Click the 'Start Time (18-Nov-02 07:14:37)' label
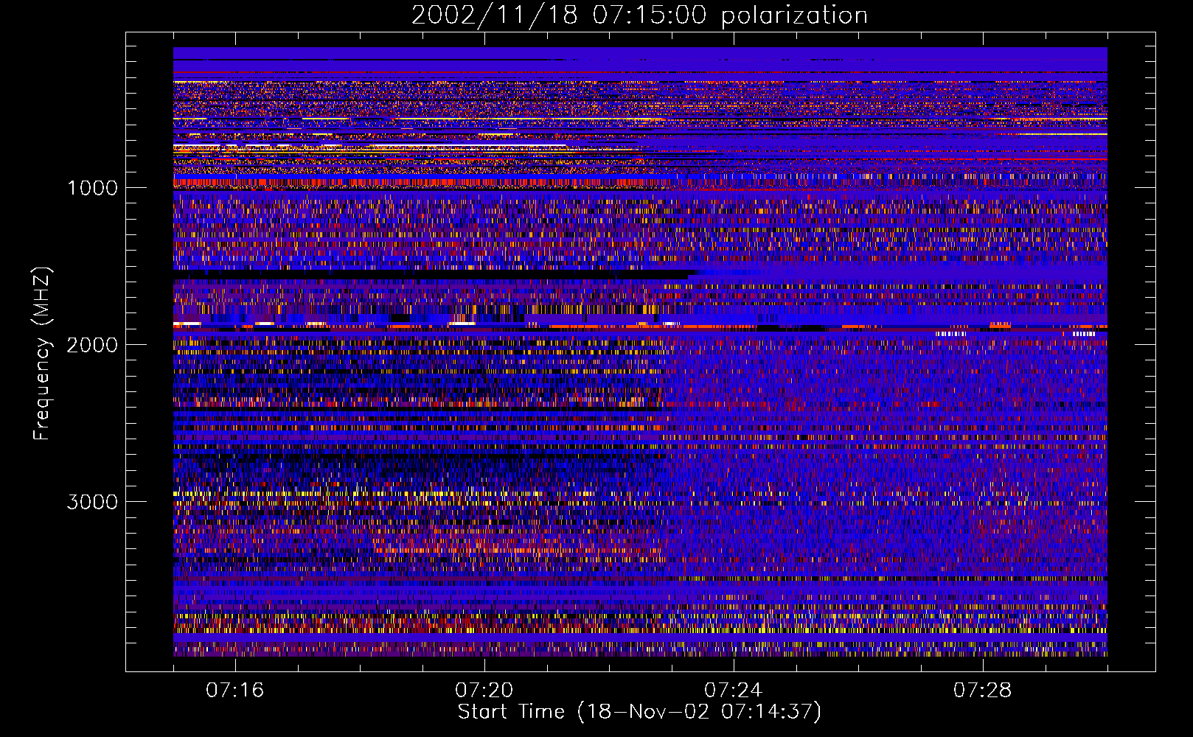This screenshot has height=737, width=1193. (639, 712)
